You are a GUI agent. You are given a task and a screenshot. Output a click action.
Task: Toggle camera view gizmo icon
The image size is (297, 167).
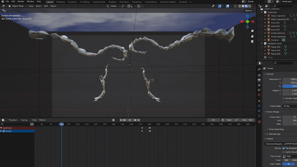(x=252, y=42)
